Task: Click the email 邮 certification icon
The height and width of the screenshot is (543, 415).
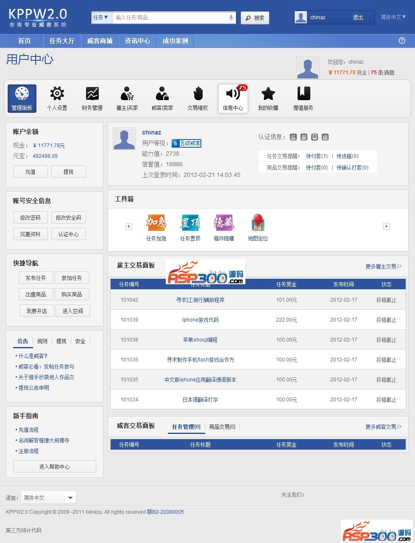Action: pos(304,137)
